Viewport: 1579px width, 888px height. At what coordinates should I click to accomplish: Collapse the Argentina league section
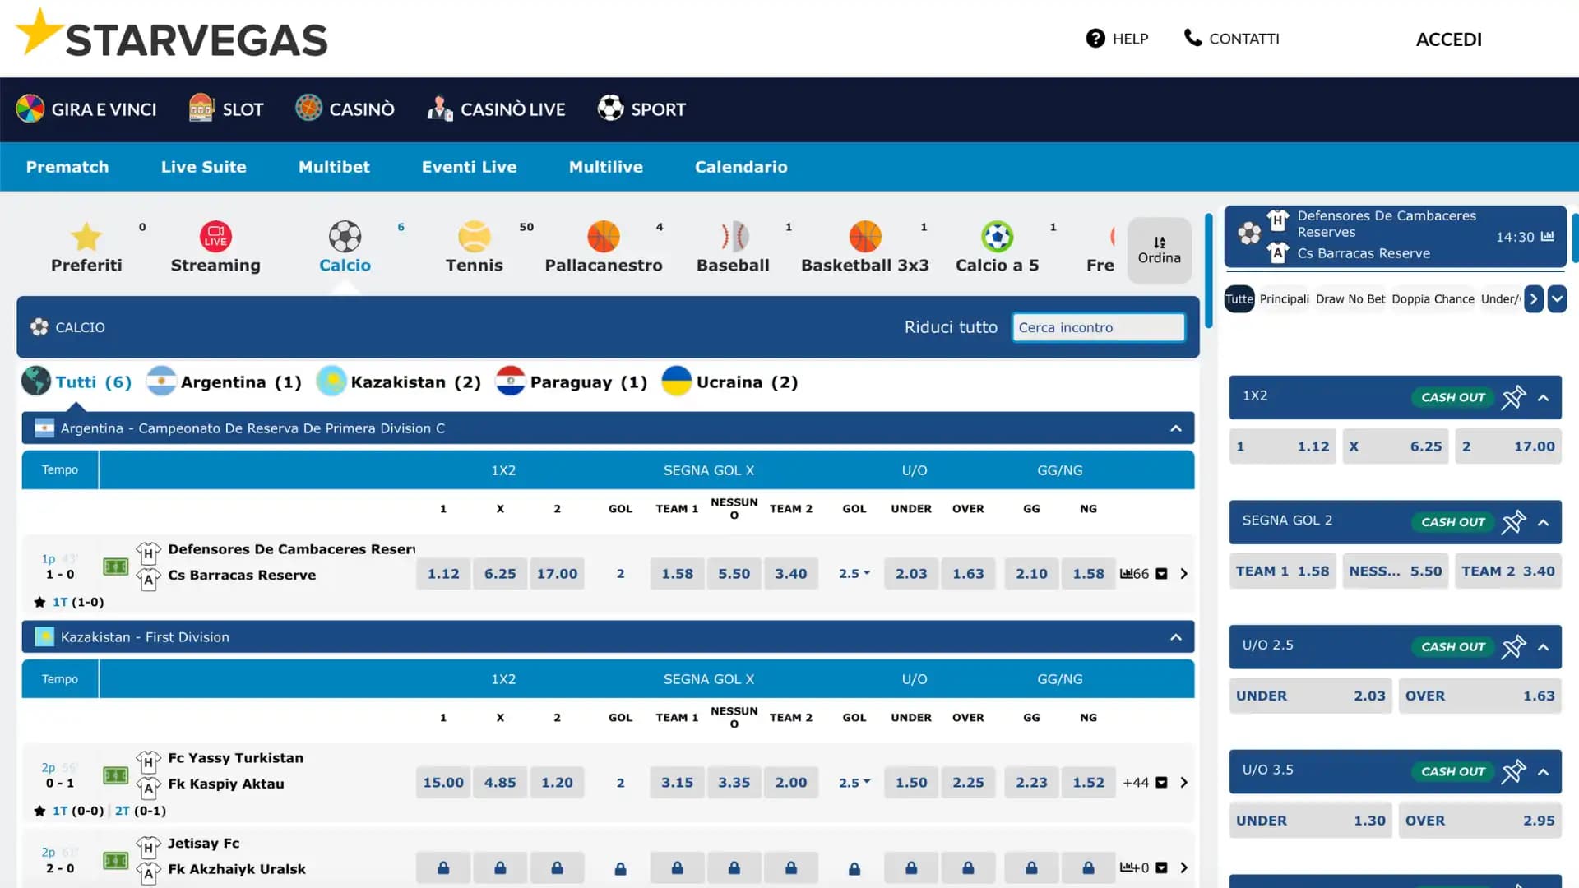pos(1174,428)
